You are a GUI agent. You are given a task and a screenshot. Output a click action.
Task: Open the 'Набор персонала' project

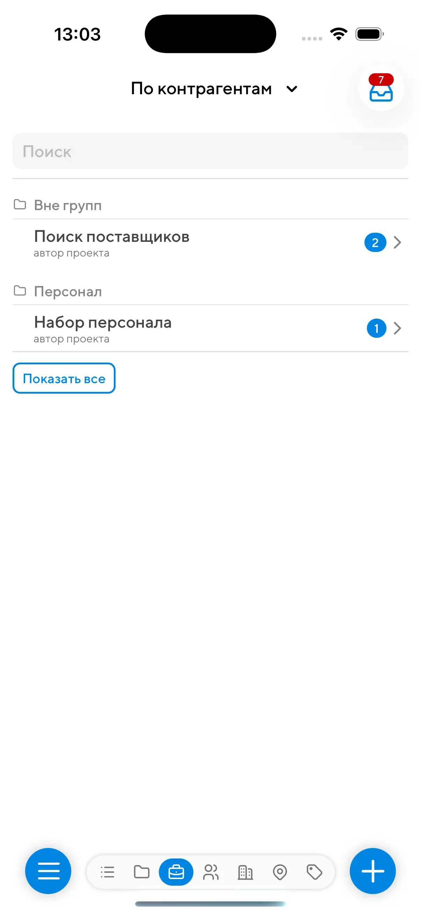[x=210, y=329]
